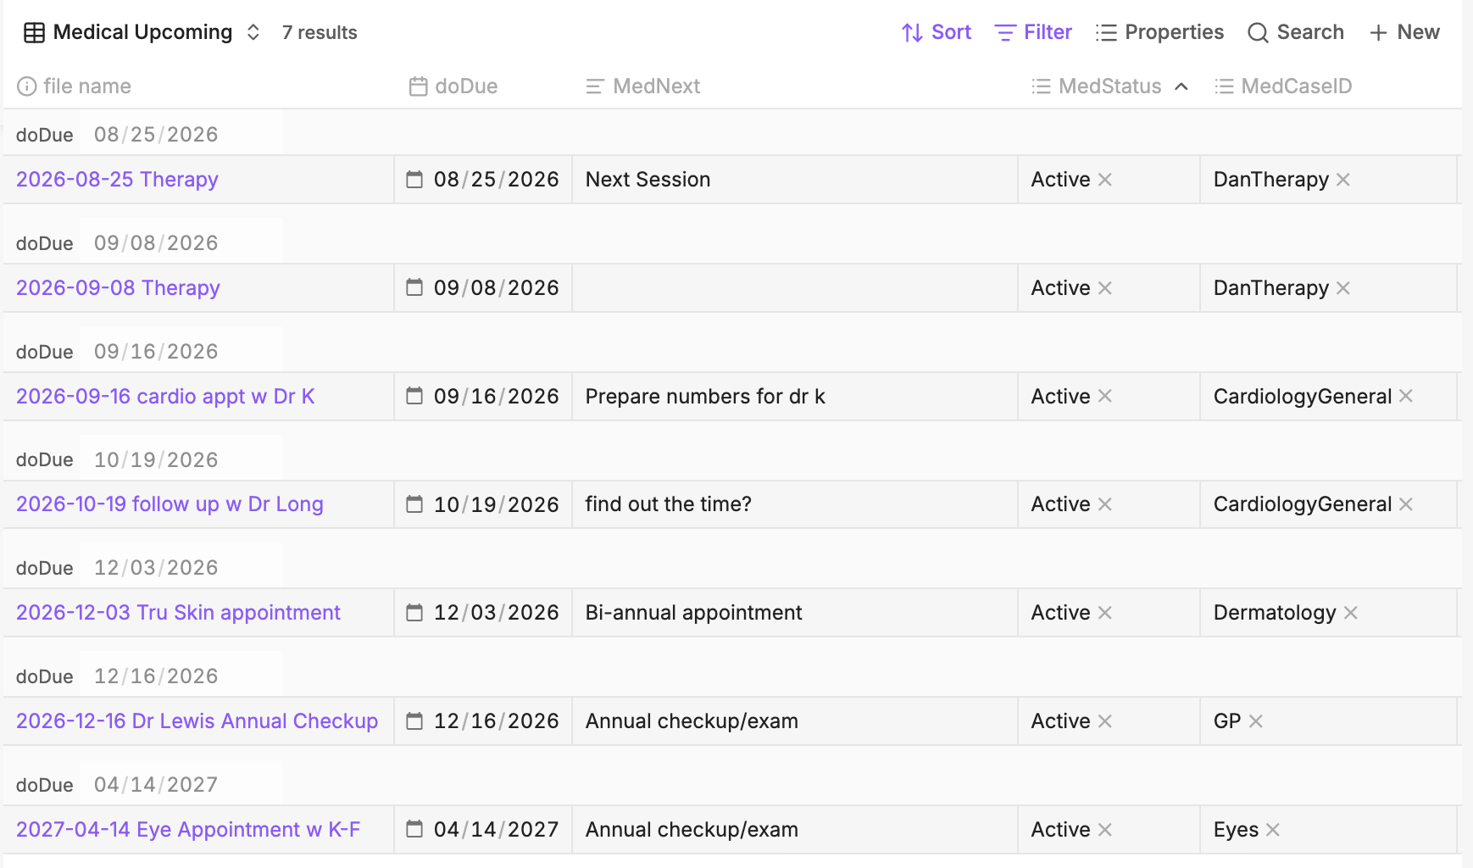The height and width of the screenshot is (868, 1473).
Task: Open the 2027-04-14 Eye Appointment w K-F note
Action: pyautogui.click(x=188, y=830)
